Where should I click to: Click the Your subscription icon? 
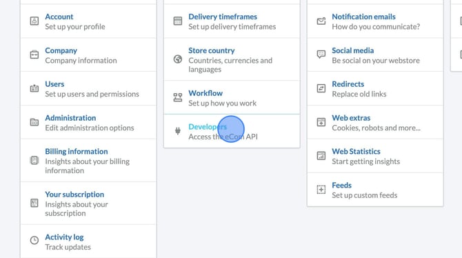point(34,203)
